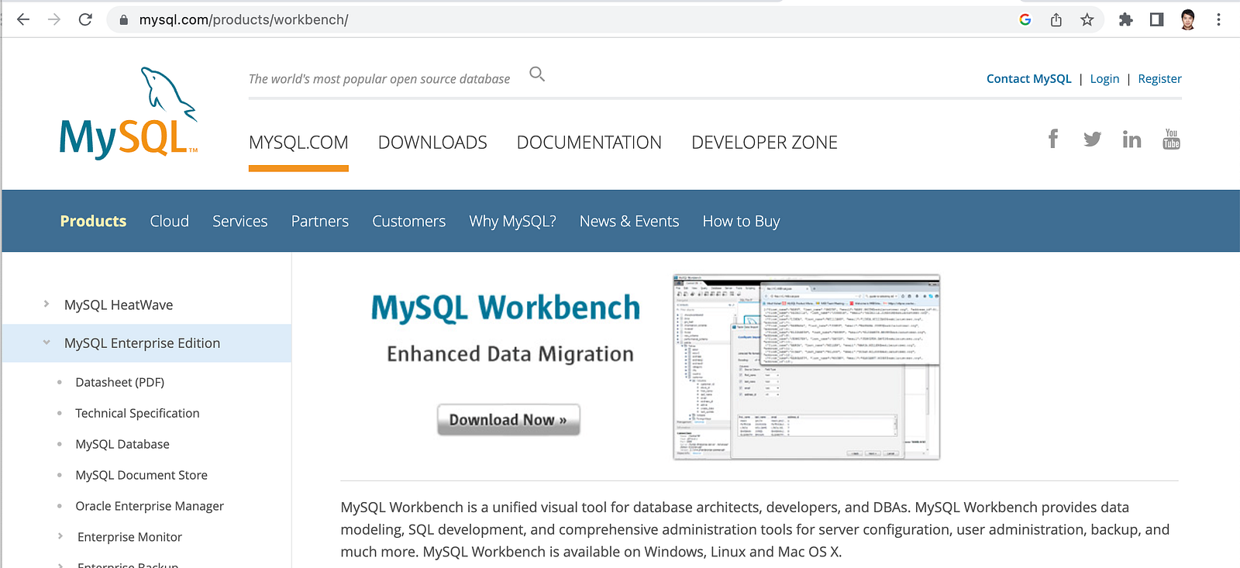Image resolution: width=1240 pixels, height=568 pixels.
Task: Open the News & Events menu item
Action: 629,222
